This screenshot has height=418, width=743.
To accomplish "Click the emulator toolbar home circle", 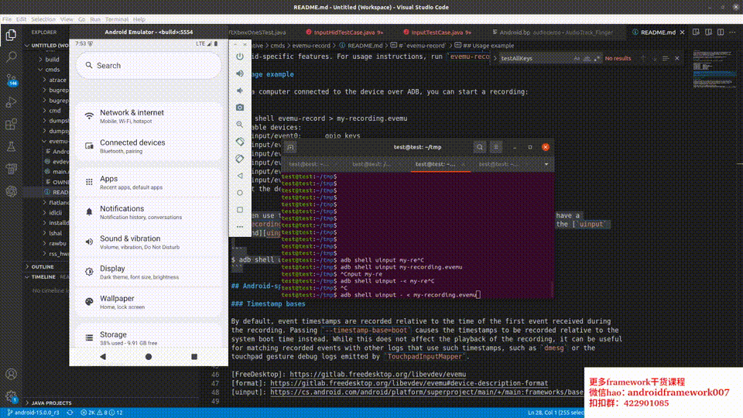I will point(240,193).
